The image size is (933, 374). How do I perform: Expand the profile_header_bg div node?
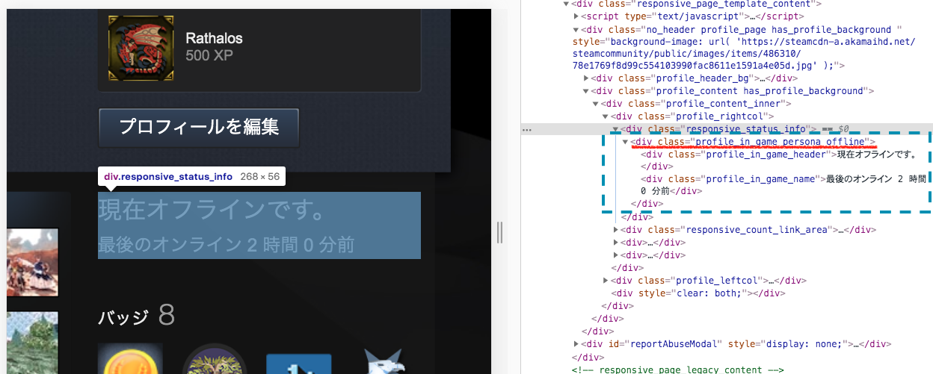coord(585,78)
